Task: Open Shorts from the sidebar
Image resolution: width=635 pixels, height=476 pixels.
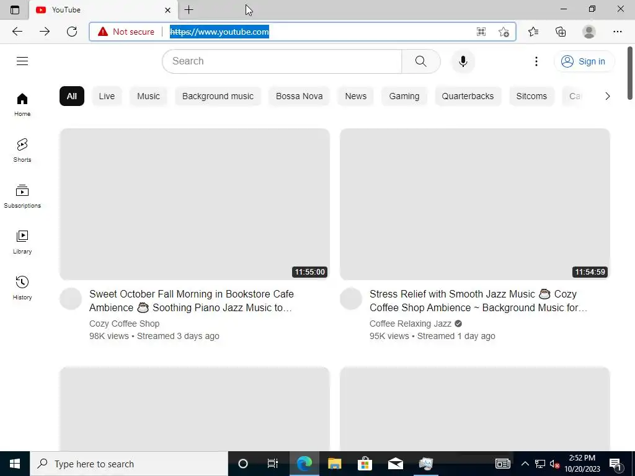Action: click(x=22, y=150)
